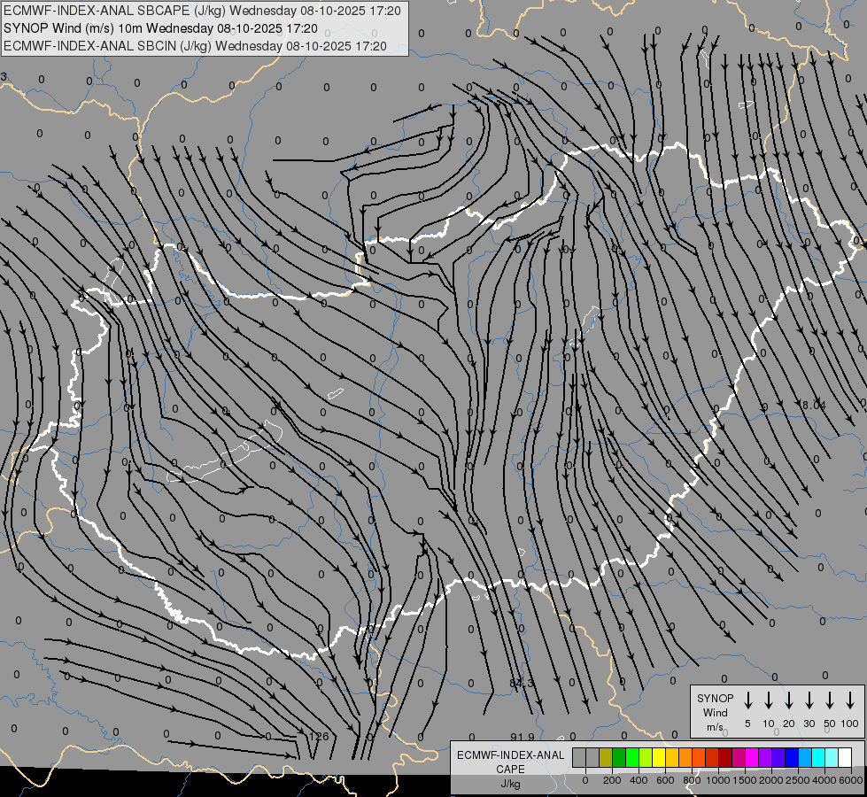Image resolution: width=867 pixels, height=797 pixels.
Task: Click the 20 m/s wind legend arrow
Action: coord(789,700)
